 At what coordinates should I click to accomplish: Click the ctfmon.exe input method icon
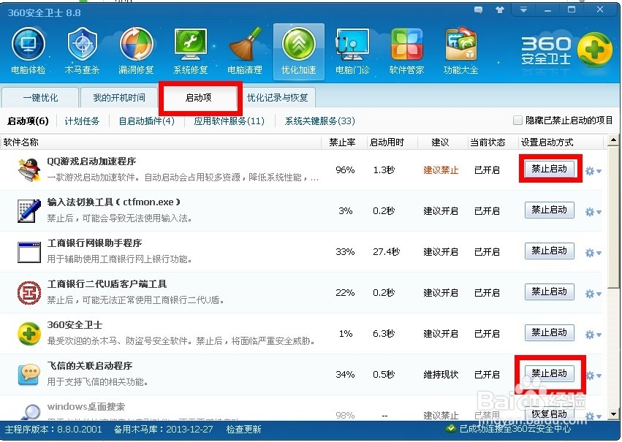[x=29, y=211]
